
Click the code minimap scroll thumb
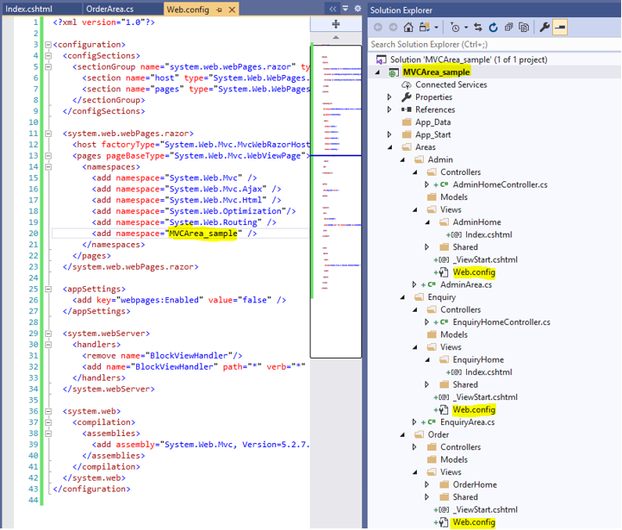pyautogui.click(x=336, y=202)
